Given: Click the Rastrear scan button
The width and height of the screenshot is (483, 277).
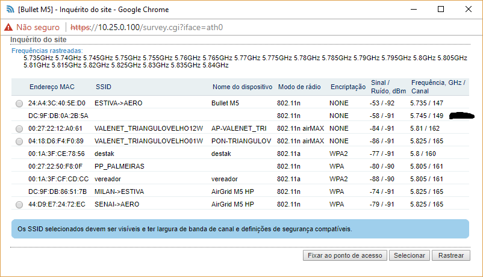Looking at the screenshot, I should coord(450,255).
